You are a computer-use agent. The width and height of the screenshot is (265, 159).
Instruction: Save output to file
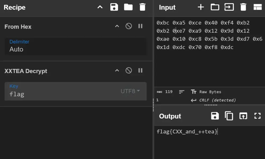(x=215, y=116)
